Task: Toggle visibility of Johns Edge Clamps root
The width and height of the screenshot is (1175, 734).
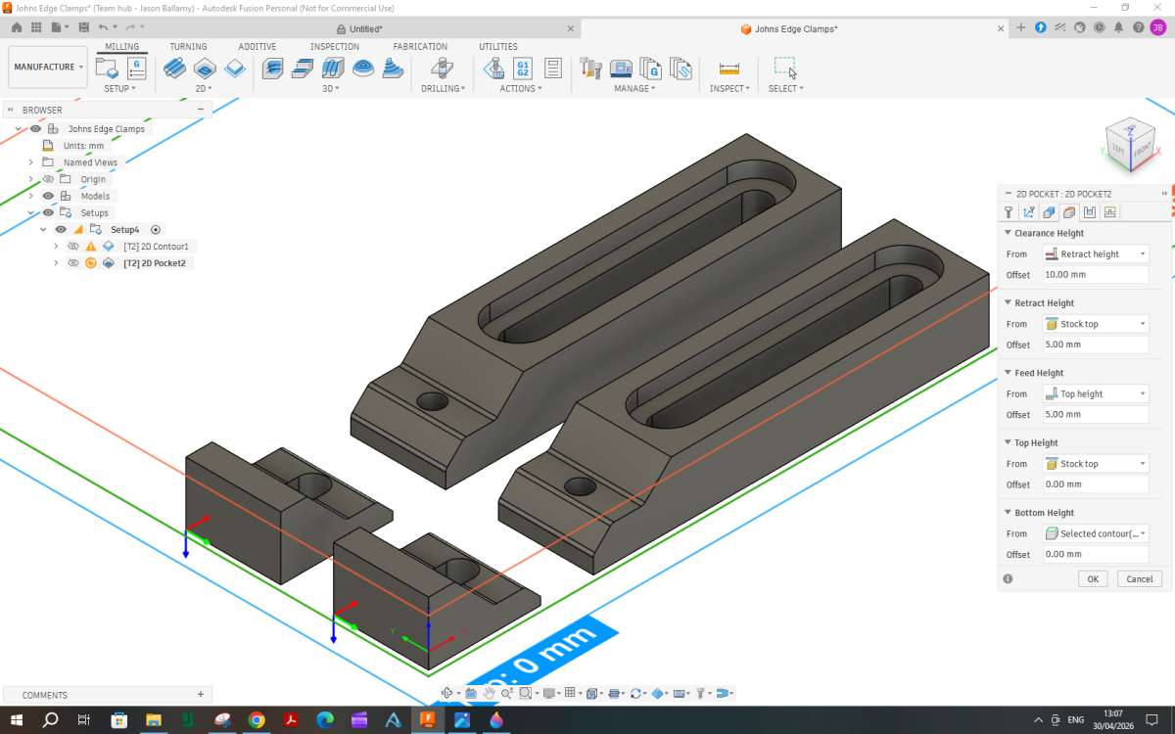Action: point(35,128)
